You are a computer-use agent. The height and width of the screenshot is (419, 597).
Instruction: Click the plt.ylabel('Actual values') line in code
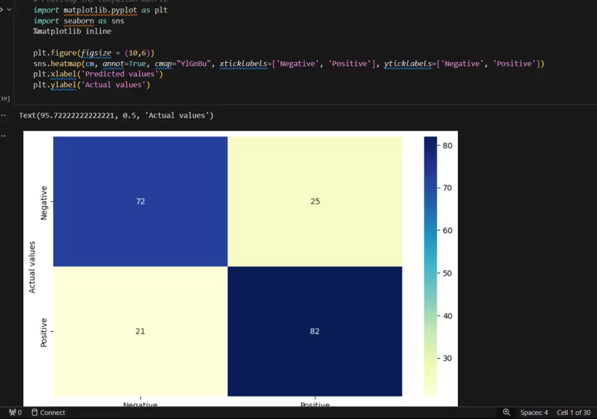pos(91,85)
